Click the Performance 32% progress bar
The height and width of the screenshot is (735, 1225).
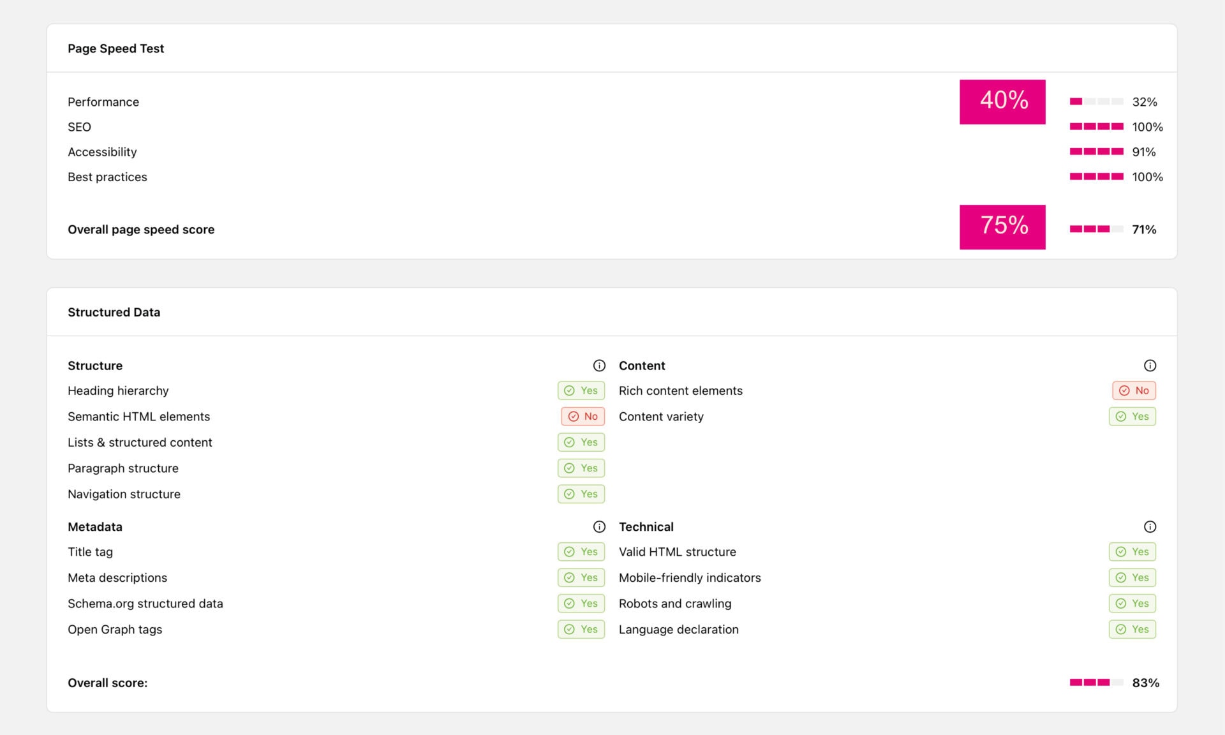pyautogui.click(x=1096, y=101)
